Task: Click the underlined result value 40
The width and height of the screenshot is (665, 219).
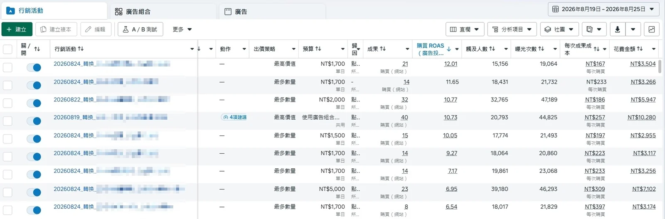Action: click(x=404, y=118)
